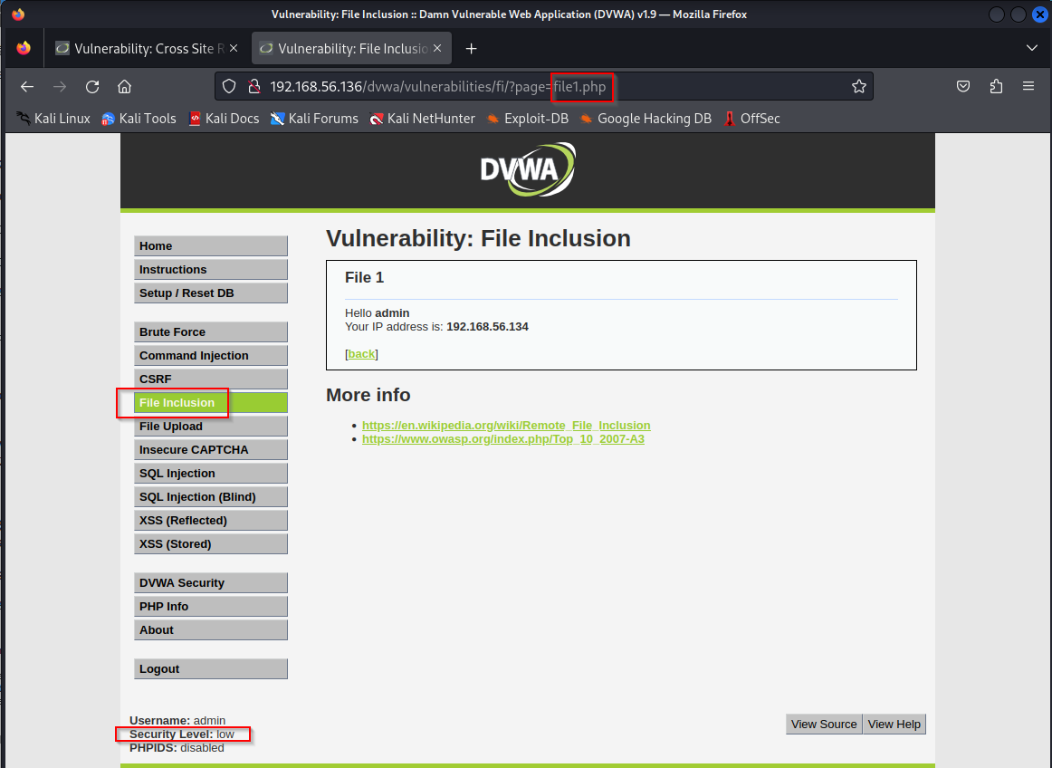Viewport: 1052px width, 768px height.
Task: Click the back link in File 1
Action: (x=361, y=354)
